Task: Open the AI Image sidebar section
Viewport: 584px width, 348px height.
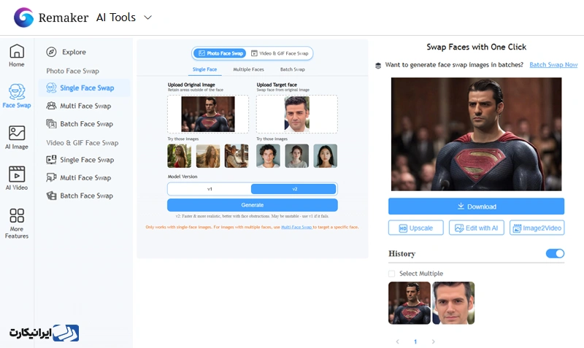Action: click(17, 137)
